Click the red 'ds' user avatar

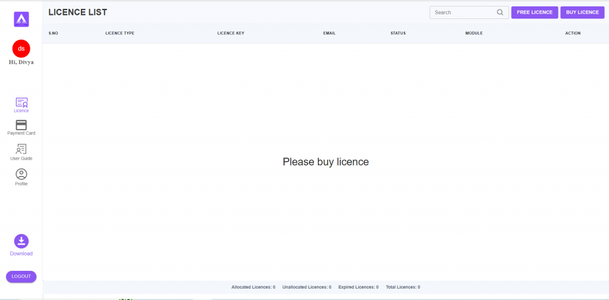pos(21,49)
